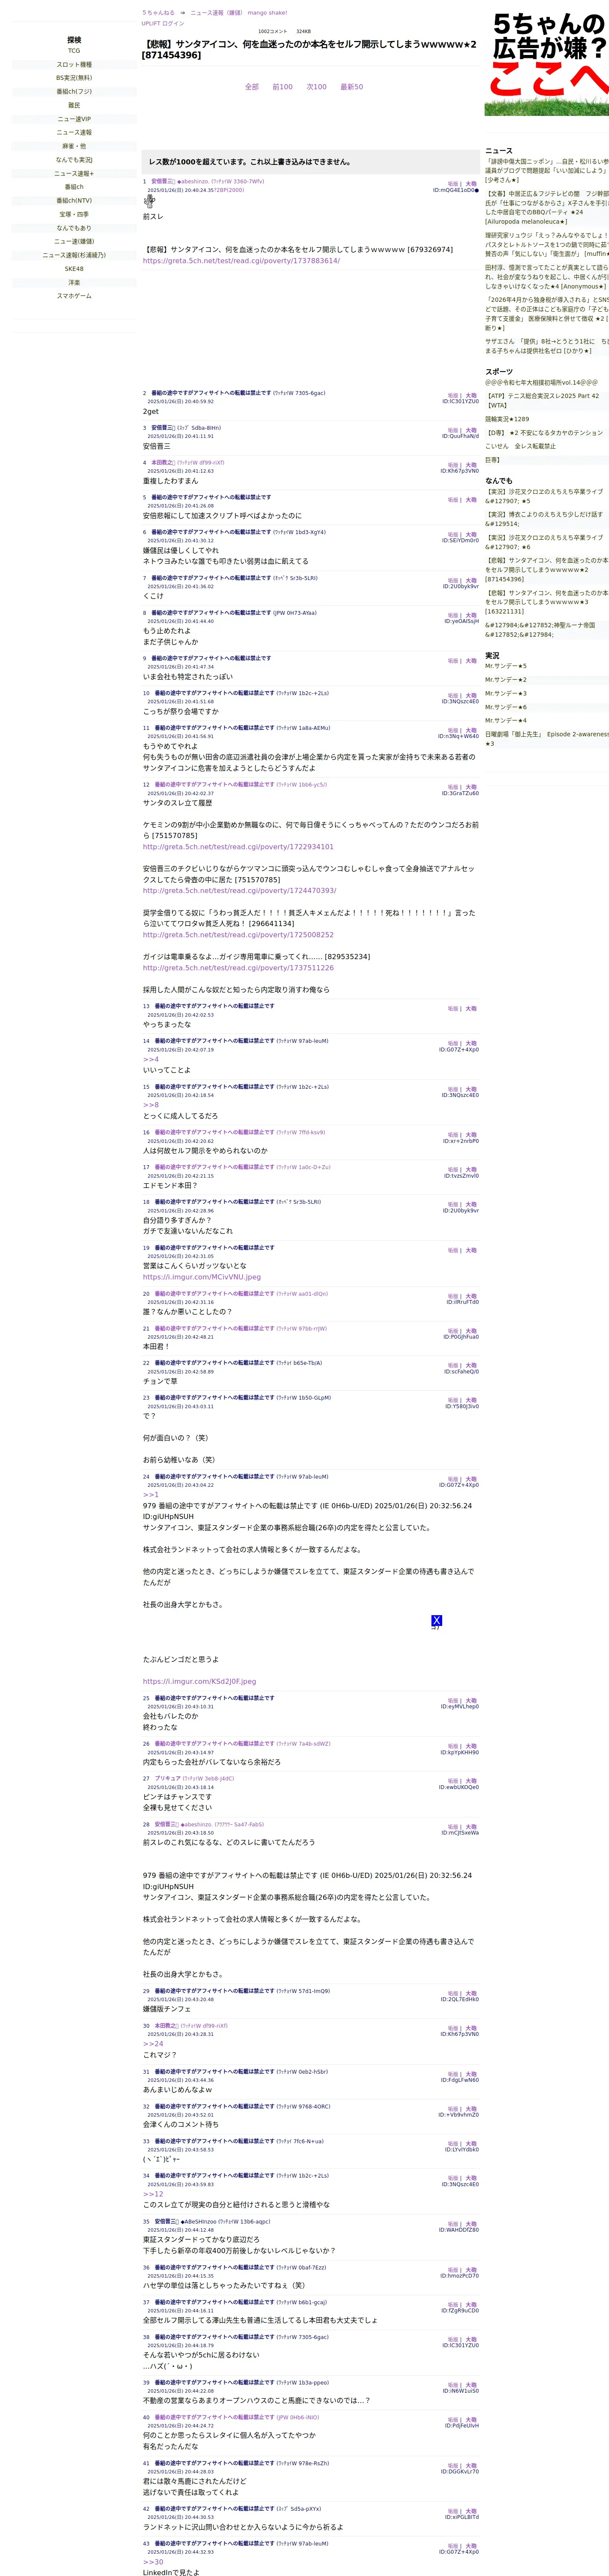Open BS実況(無料) in the sidebar

tap(74, 78)
